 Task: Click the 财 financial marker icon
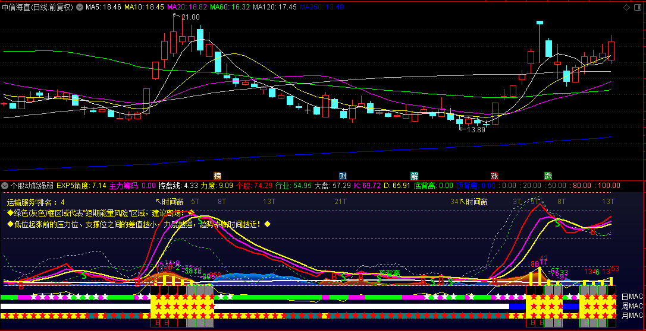point(343,176)
